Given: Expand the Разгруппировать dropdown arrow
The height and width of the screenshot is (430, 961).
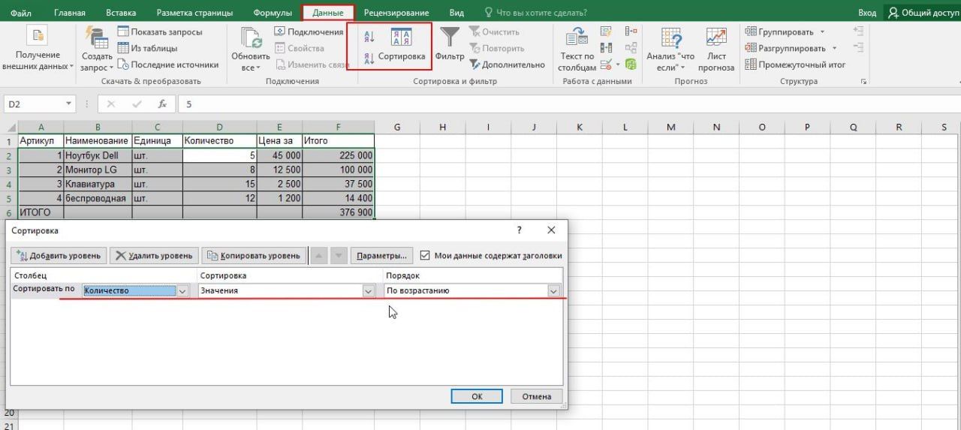Looking at the screenshot, I should (x=833, y=48).
